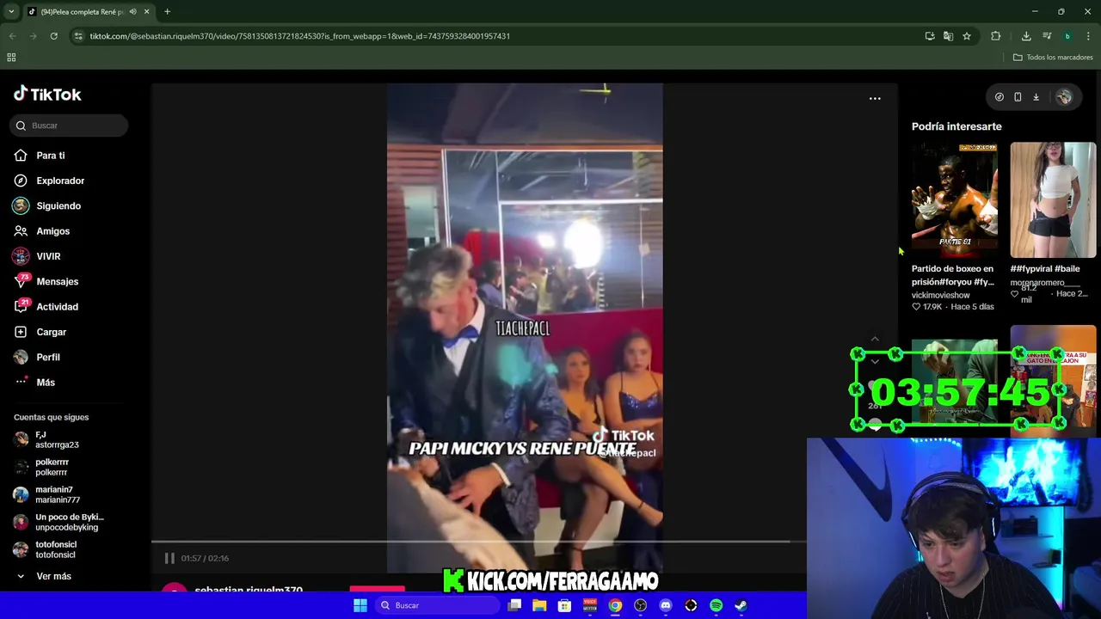Screen dimensions: 1101x619
Task: Open Chrome extensions menu
Action: [996, 36]
